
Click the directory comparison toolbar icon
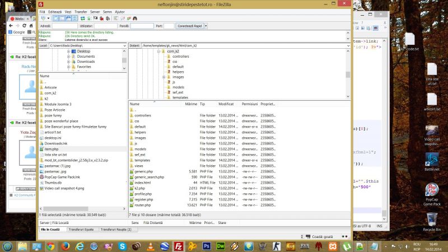tap(122, 18)
